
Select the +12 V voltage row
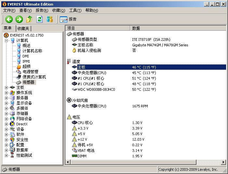146,139
